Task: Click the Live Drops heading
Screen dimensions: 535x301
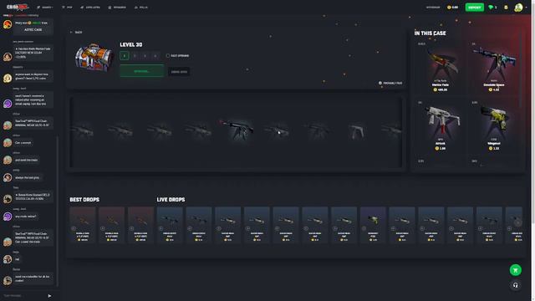Action: coord(171,199)
